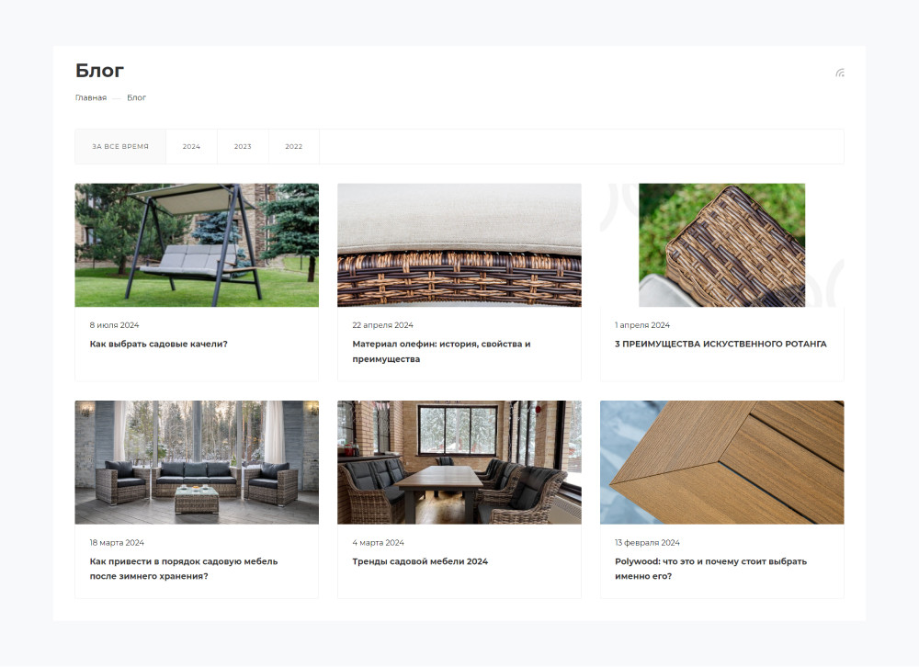The height and width of the screenshot is (667, 919).
Task: Click the RSS feed icon
Action: click(840, 73)
